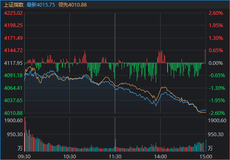This screenshot has height=160, width=230.
Task: Click the 0.00% baseline percentage label
Action: click(216, 63)
